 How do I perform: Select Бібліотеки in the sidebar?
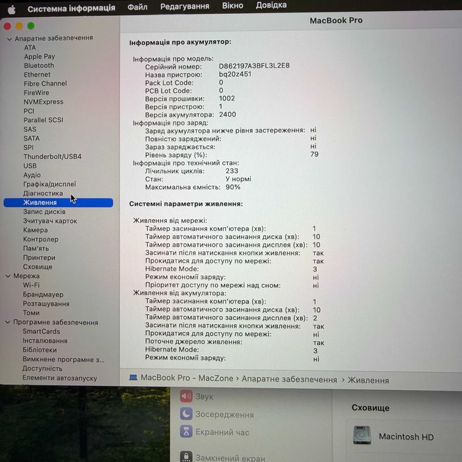click(40, 350)
